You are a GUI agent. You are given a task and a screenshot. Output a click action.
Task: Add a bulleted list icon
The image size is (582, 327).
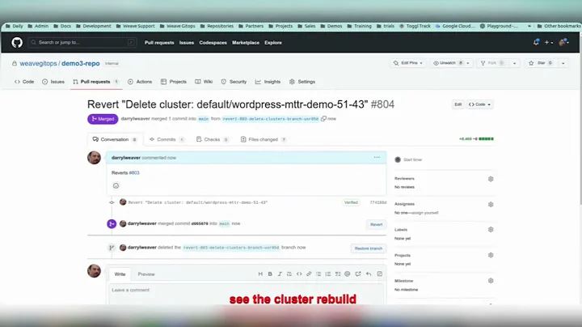318,274
